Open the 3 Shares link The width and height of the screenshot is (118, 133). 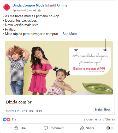(x=109, y=119)
